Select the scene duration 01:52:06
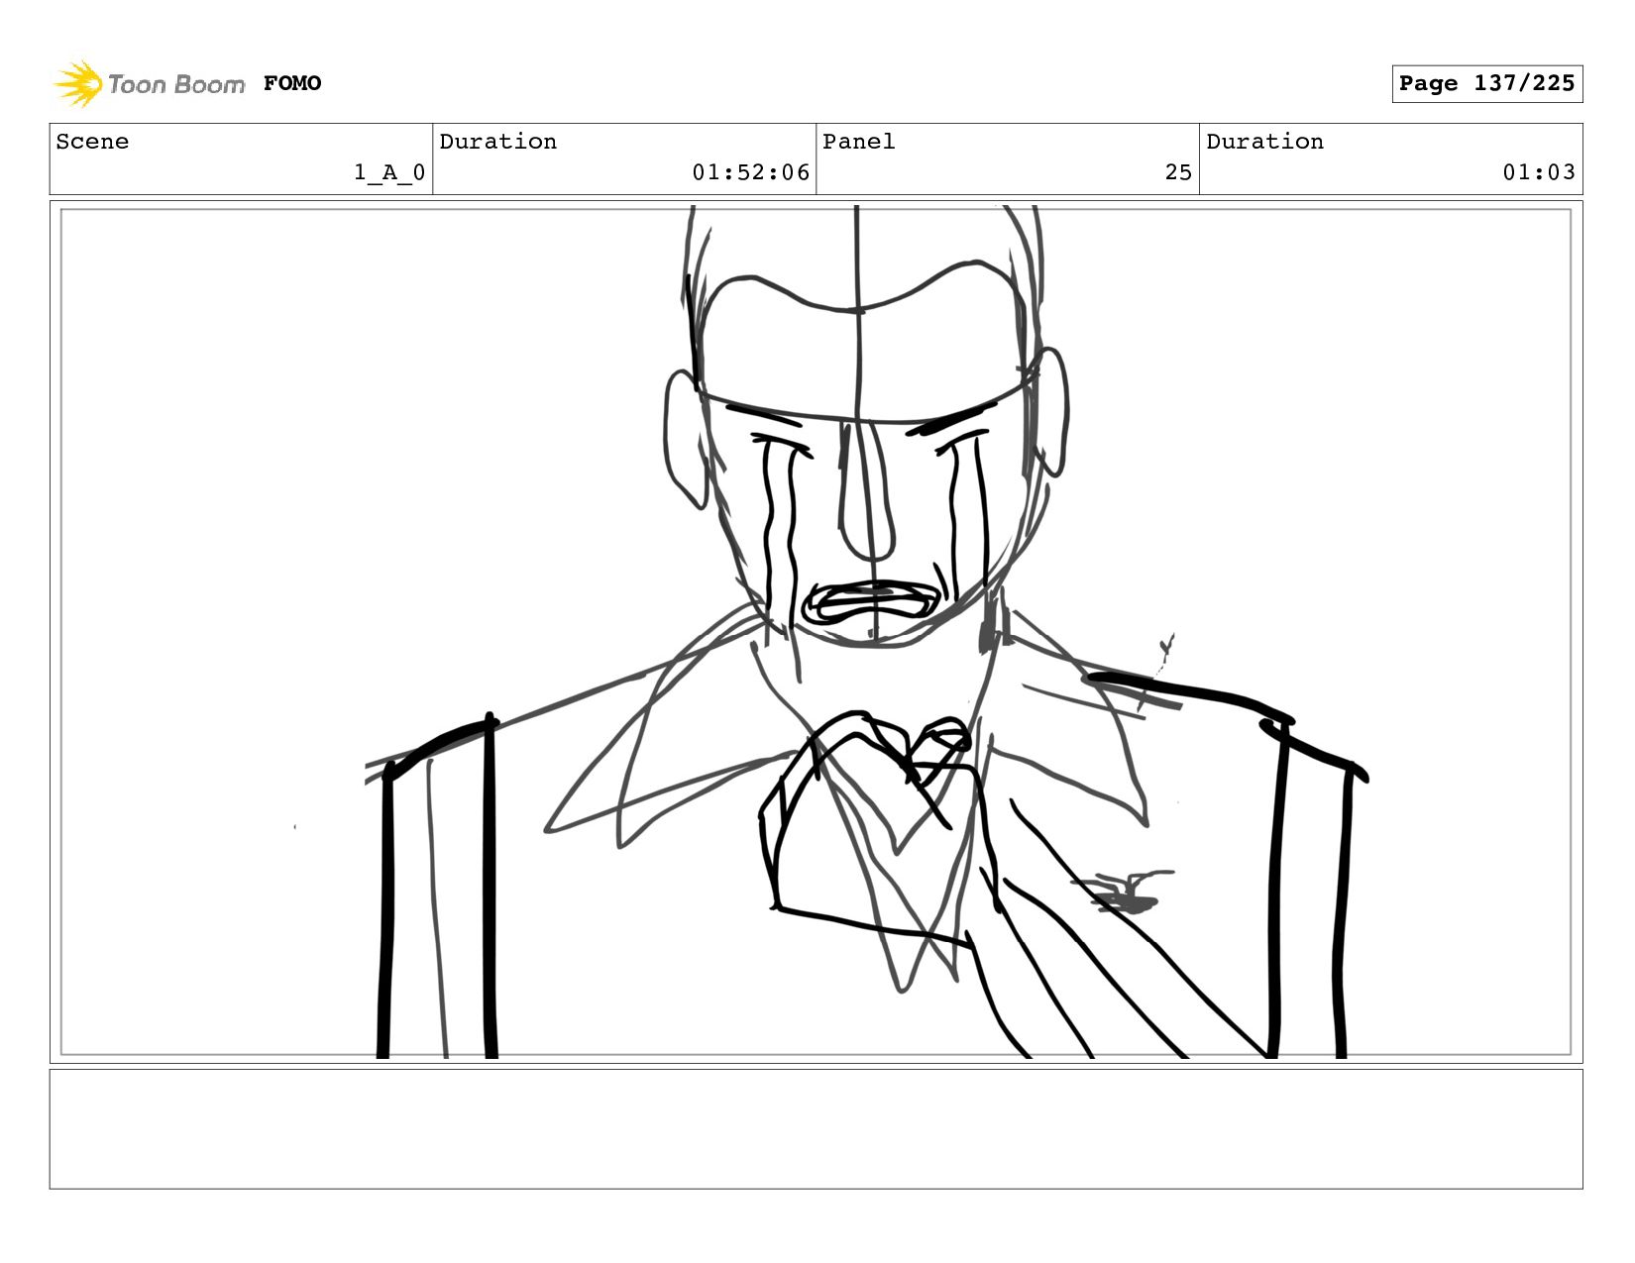 (x=751, y=172)
